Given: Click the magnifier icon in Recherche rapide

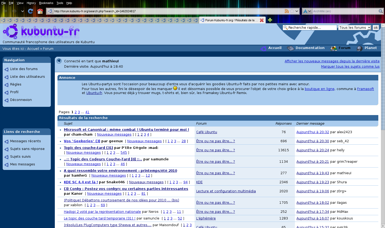Looking at the screenshot, I should coord(286,27).
